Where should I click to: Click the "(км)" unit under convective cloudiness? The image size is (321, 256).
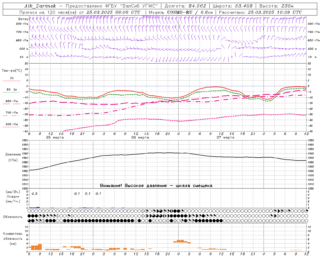(x=13, y=243)
